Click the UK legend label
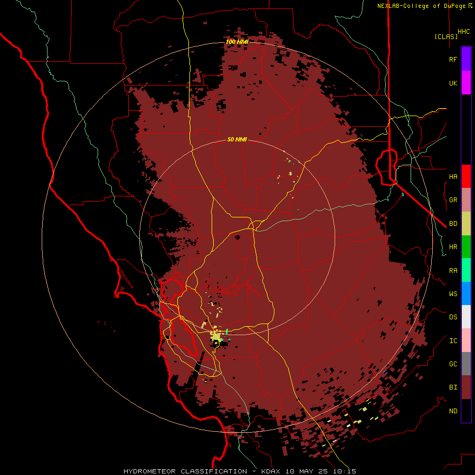 pos(453,83)
